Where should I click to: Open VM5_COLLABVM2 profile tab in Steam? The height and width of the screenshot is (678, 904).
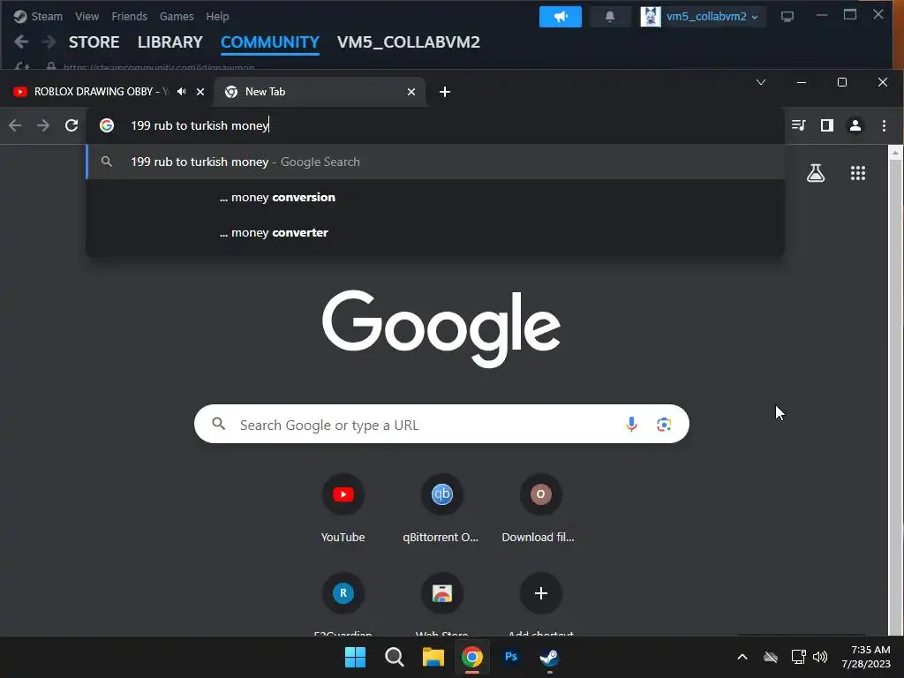[408, 42]
